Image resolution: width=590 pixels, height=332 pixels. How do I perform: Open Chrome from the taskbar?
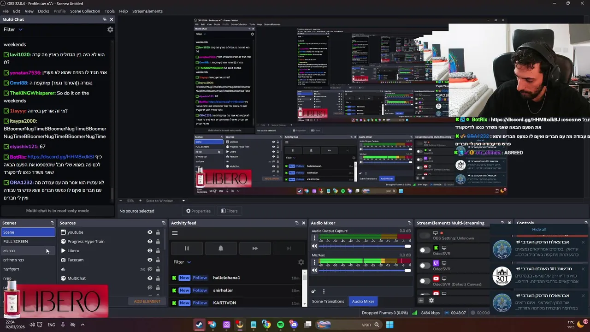(266, 325)
